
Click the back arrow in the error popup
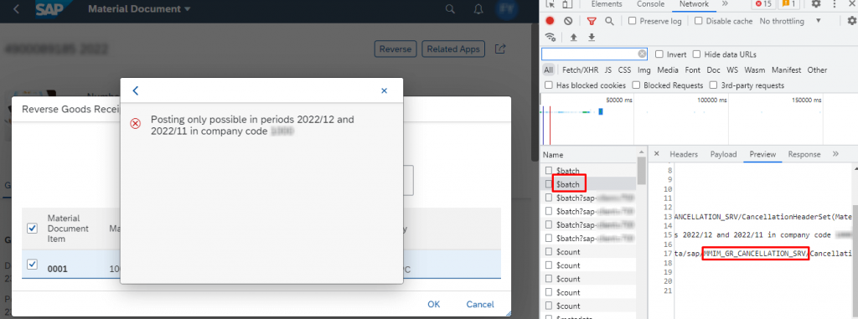point(136,90)
